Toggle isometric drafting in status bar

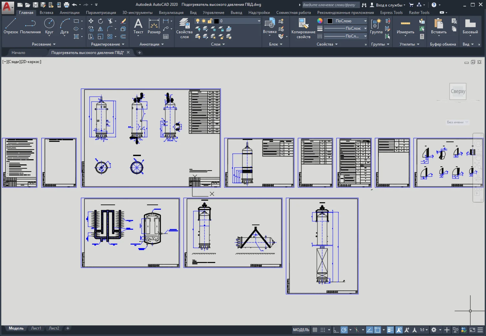pos(357,330)
